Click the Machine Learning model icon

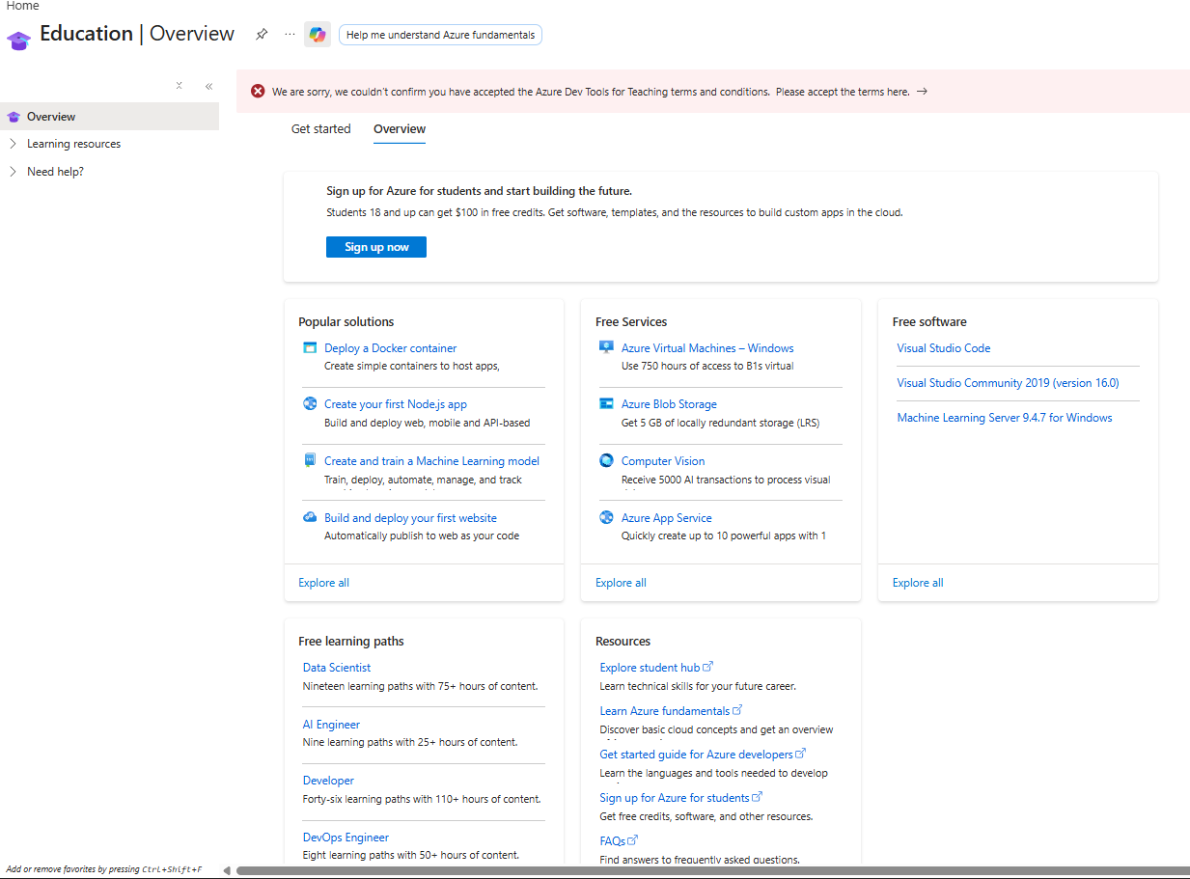(310, 460)
